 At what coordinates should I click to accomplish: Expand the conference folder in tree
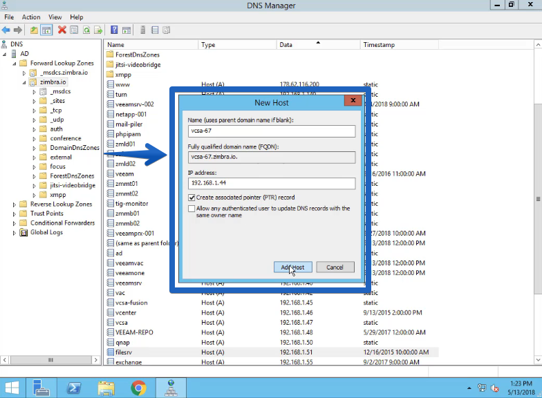[34, 139]
